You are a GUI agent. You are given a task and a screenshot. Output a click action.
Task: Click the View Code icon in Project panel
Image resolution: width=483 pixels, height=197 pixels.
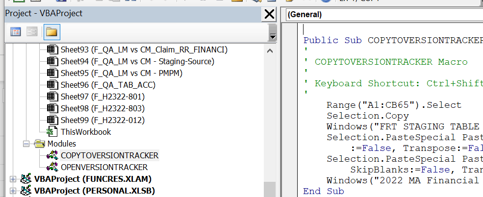[16, 32]
